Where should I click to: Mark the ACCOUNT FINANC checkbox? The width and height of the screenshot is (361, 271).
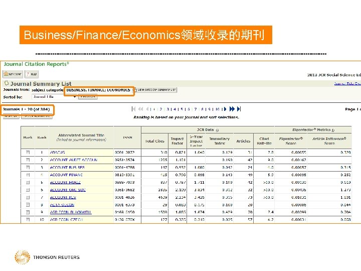pyautogui.click(x=28, y=175)
